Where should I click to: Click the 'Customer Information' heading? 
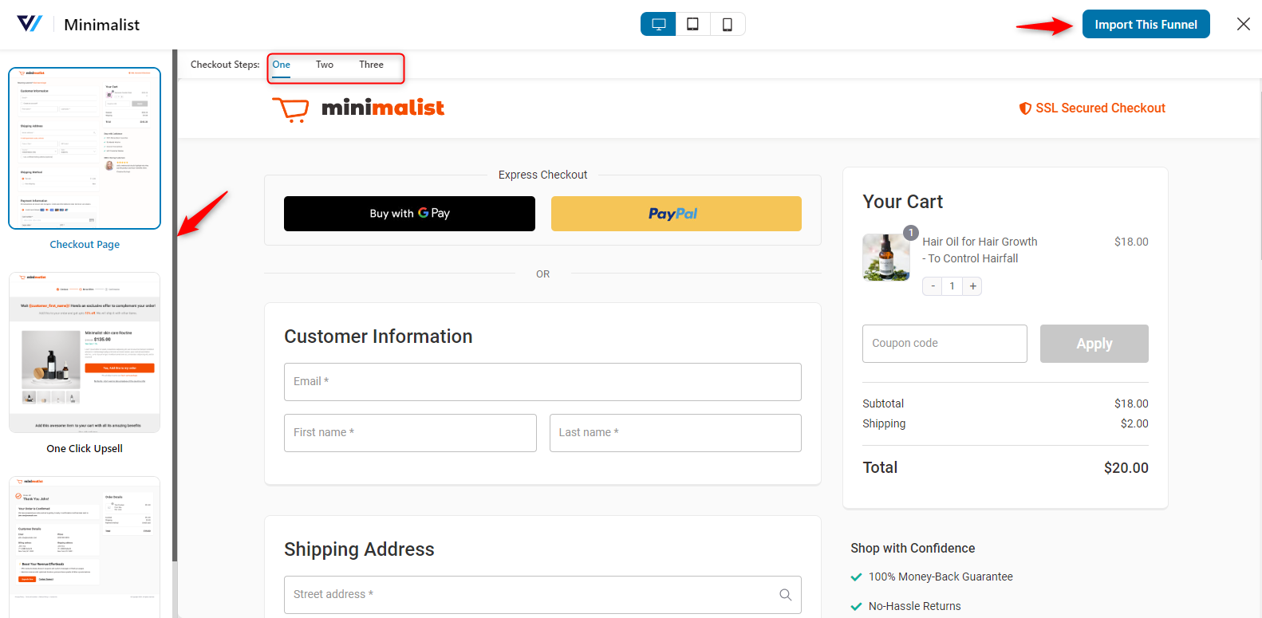click(x=378, y=337)
